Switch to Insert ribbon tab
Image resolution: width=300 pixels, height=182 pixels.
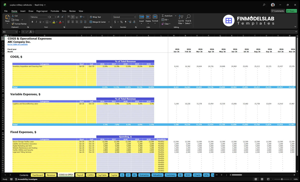[x=23, y=11]
